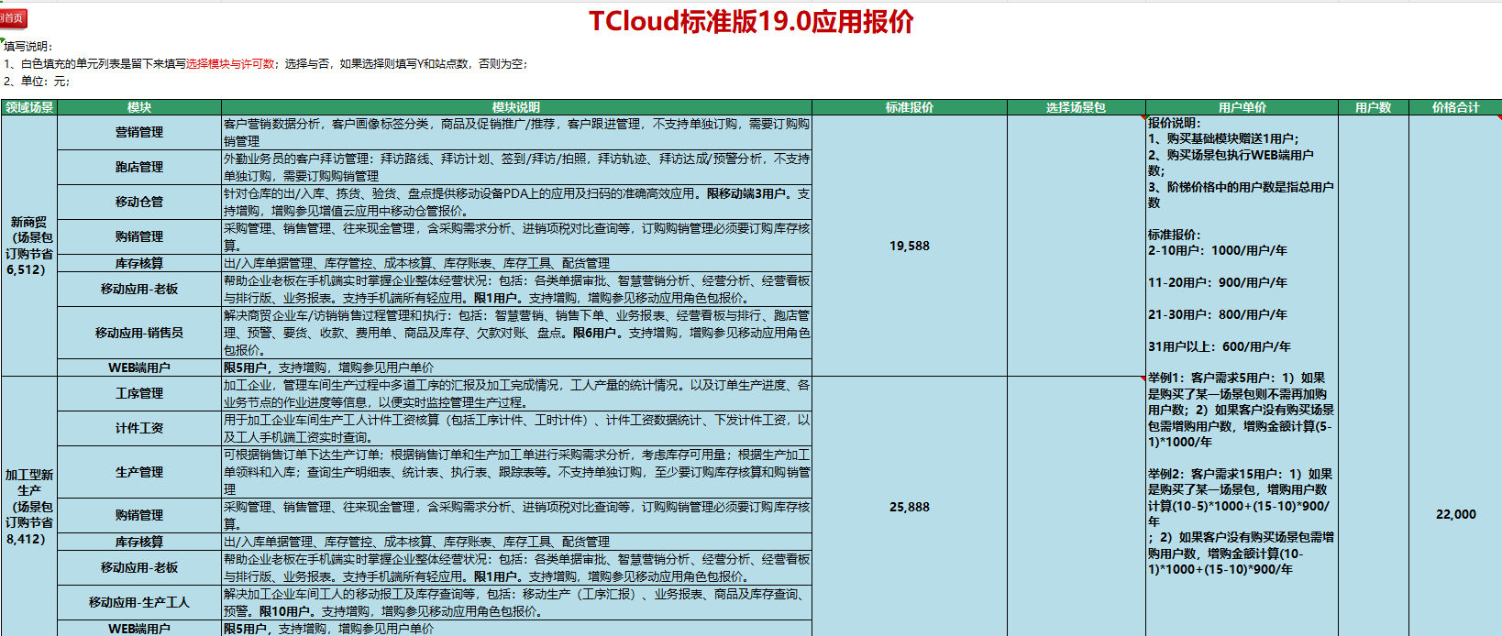Select 购销管理 under the 加工型新生产 scenario
The width and height of the screenshot is (1502, 636).
[139, 515]
